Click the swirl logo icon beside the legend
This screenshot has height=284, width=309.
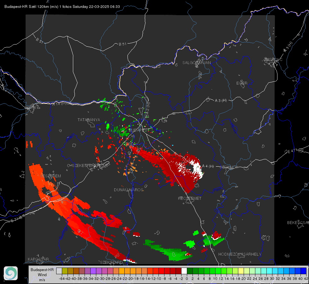[x=11, y=273]
